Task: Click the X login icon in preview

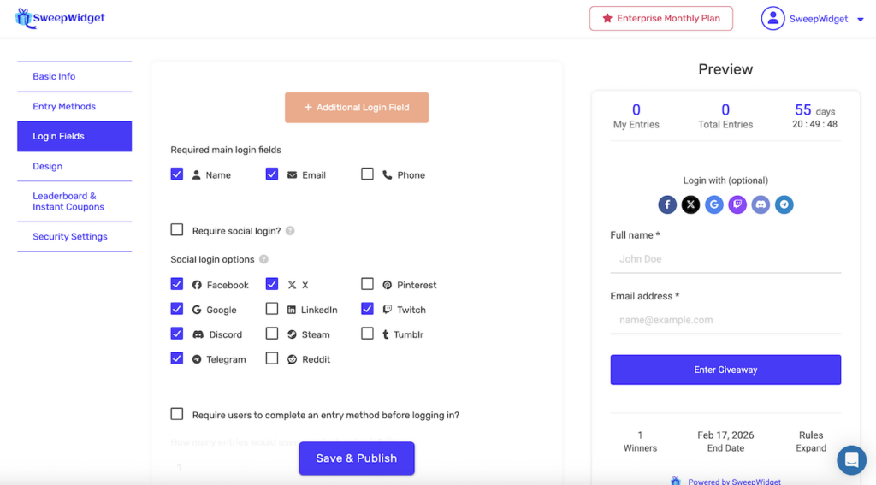Action: click(x=690, y=204)
